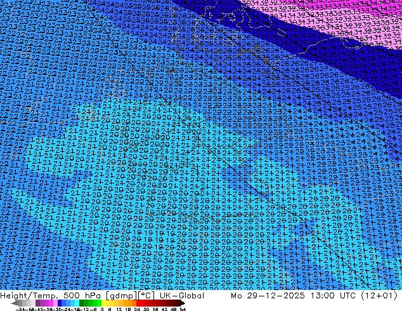Click the '-54' legend value
The height and width of the screenshot is (311, 402).
(20, 310)
